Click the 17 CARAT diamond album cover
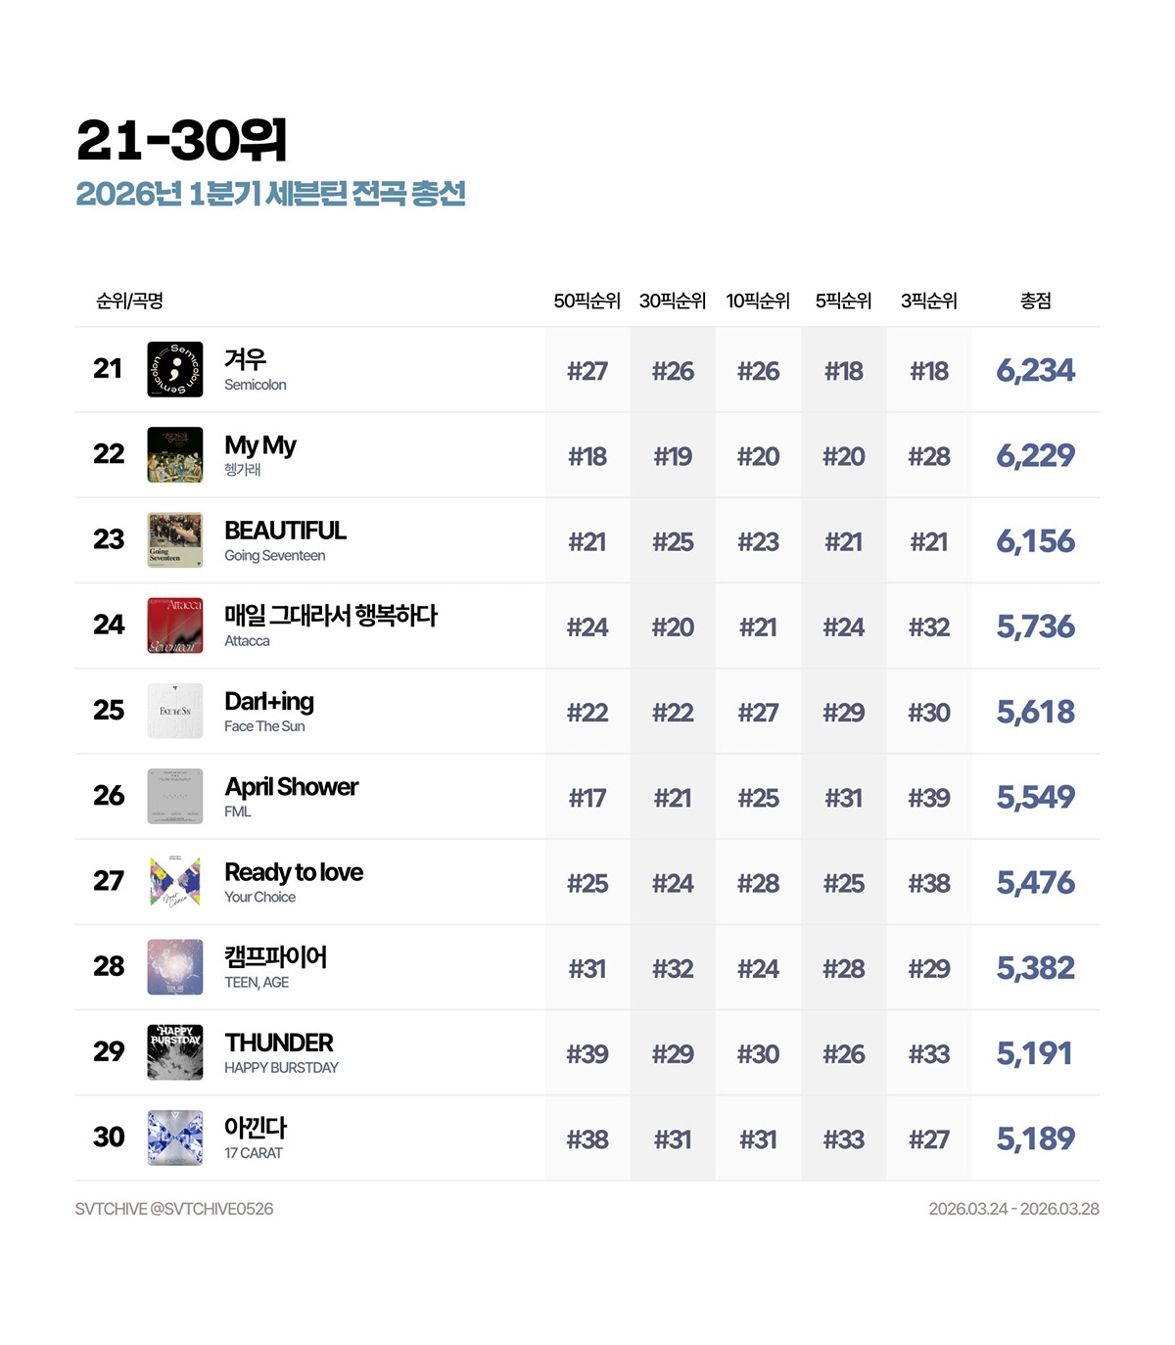 pos(175,1137)
